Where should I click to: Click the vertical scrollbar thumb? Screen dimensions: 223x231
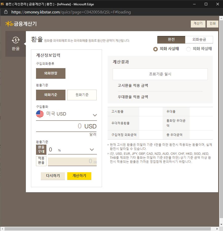tap(221, 119)
